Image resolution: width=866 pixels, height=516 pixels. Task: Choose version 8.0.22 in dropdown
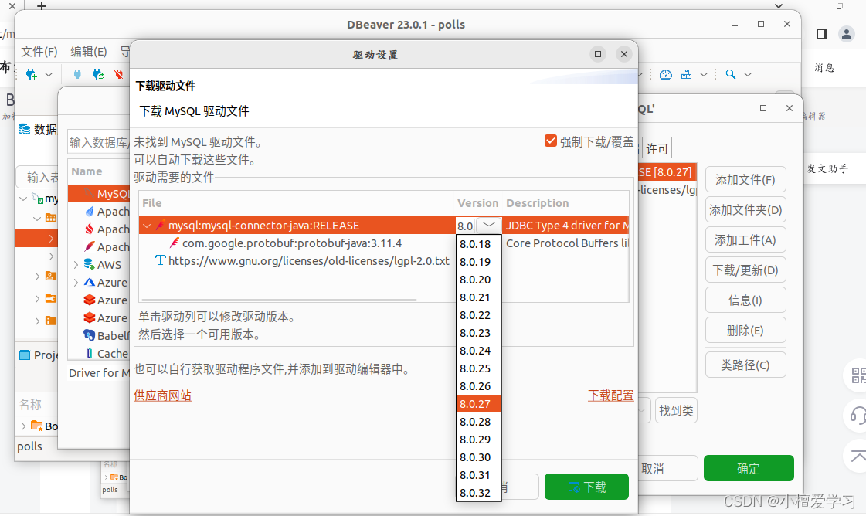pyautogui.click(x=478, y=315)
